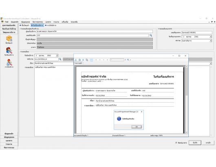This screenshot has height=167, width=216.
Task: Go to first page in the report viewer
Action: [96, 60]
